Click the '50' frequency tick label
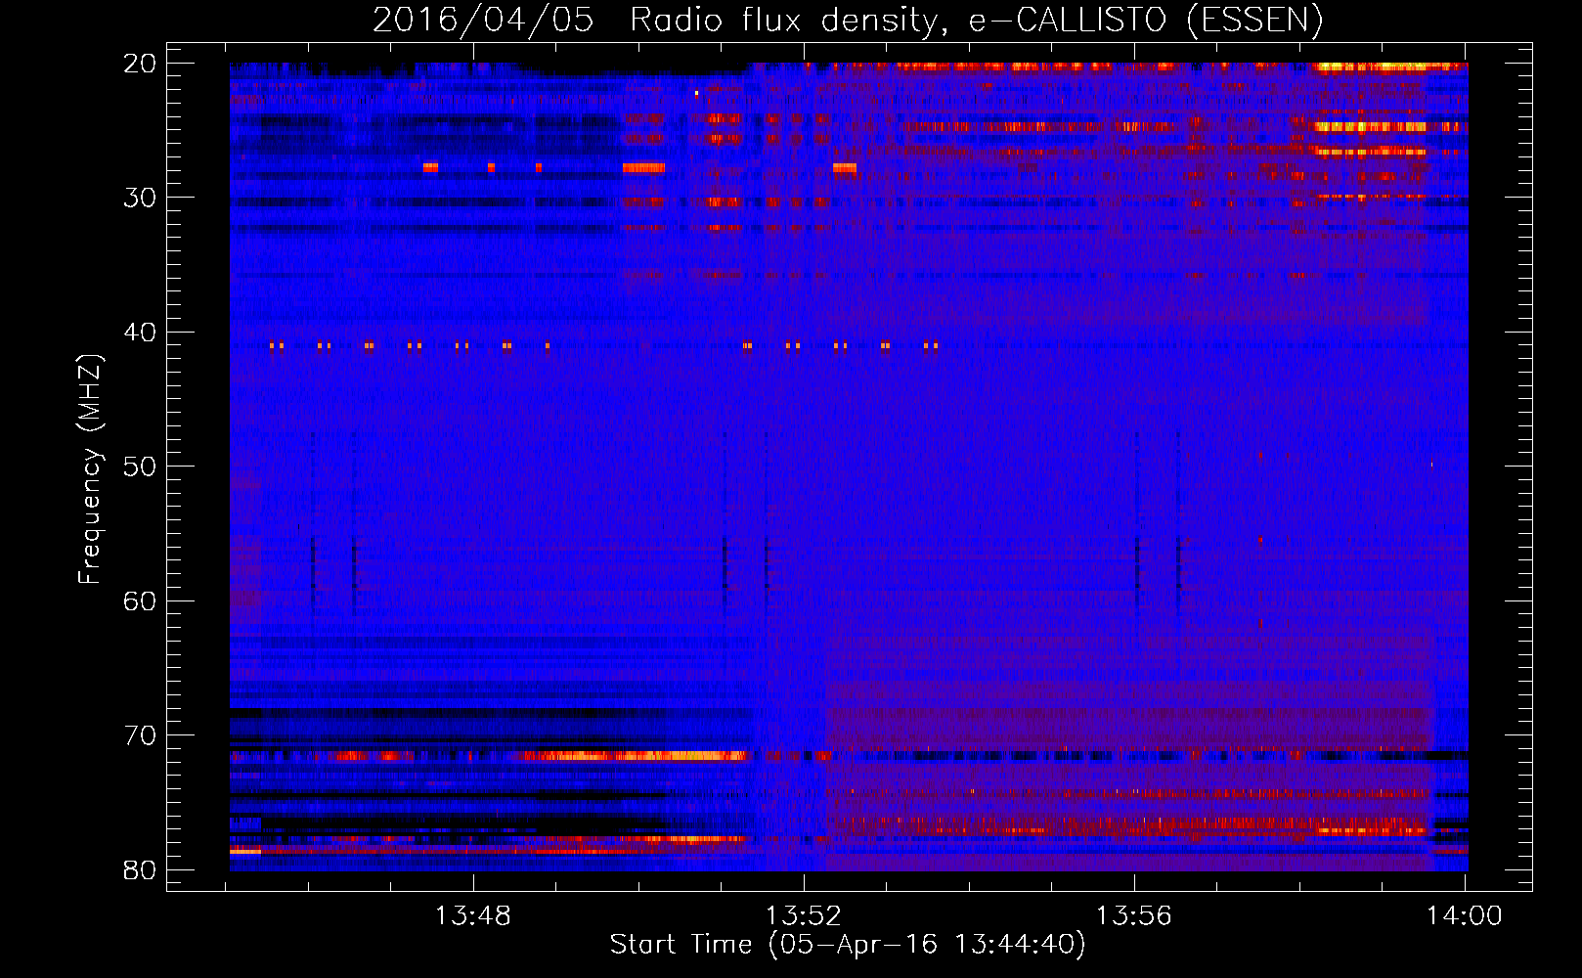The height and width of the screenshot is (978, 1582). [141, 467]
